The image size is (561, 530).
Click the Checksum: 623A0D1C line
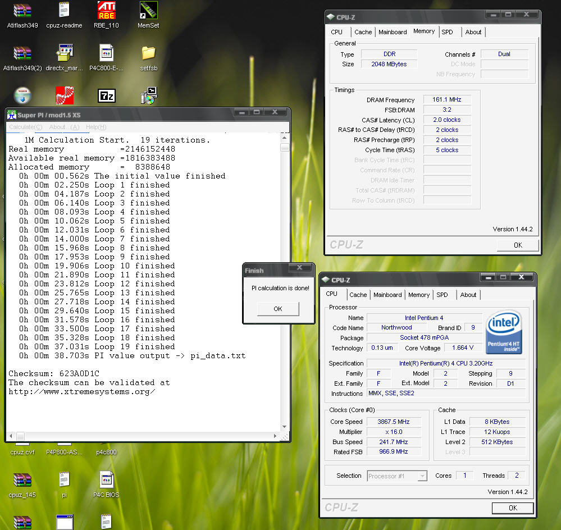[x=54, y=373]
